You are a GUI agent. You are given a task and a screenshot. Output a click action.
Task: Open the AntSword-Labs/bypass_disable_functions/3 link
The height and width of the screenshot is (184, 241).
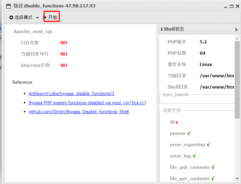[71, 94]
